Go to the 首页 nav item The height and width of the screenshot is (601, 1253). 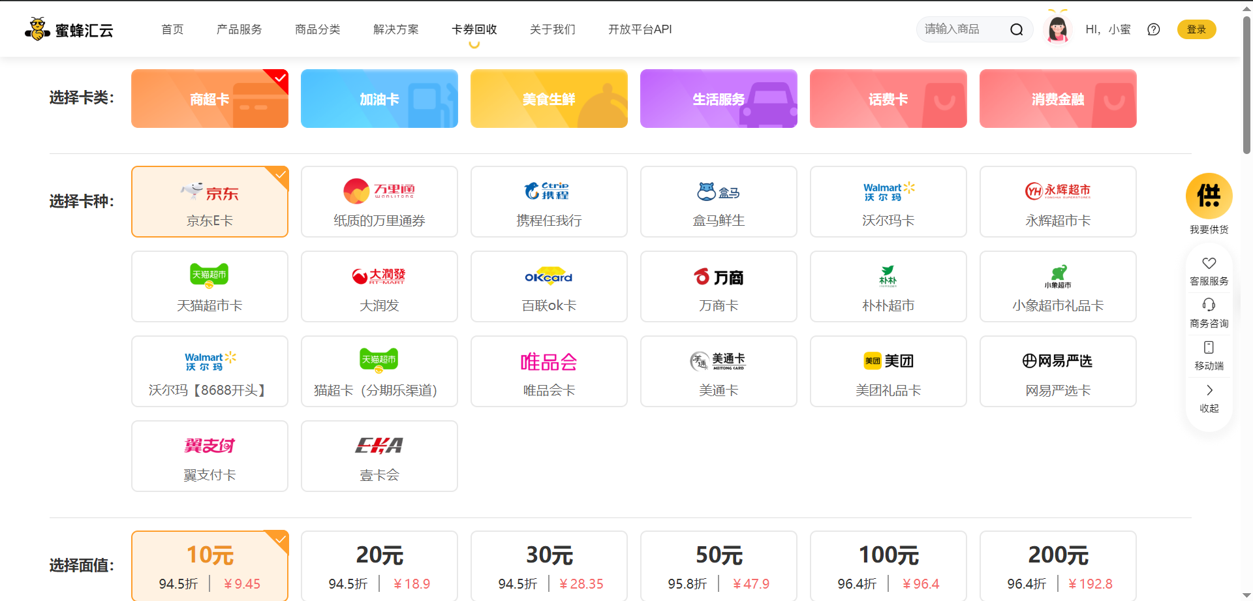point(172,29)
